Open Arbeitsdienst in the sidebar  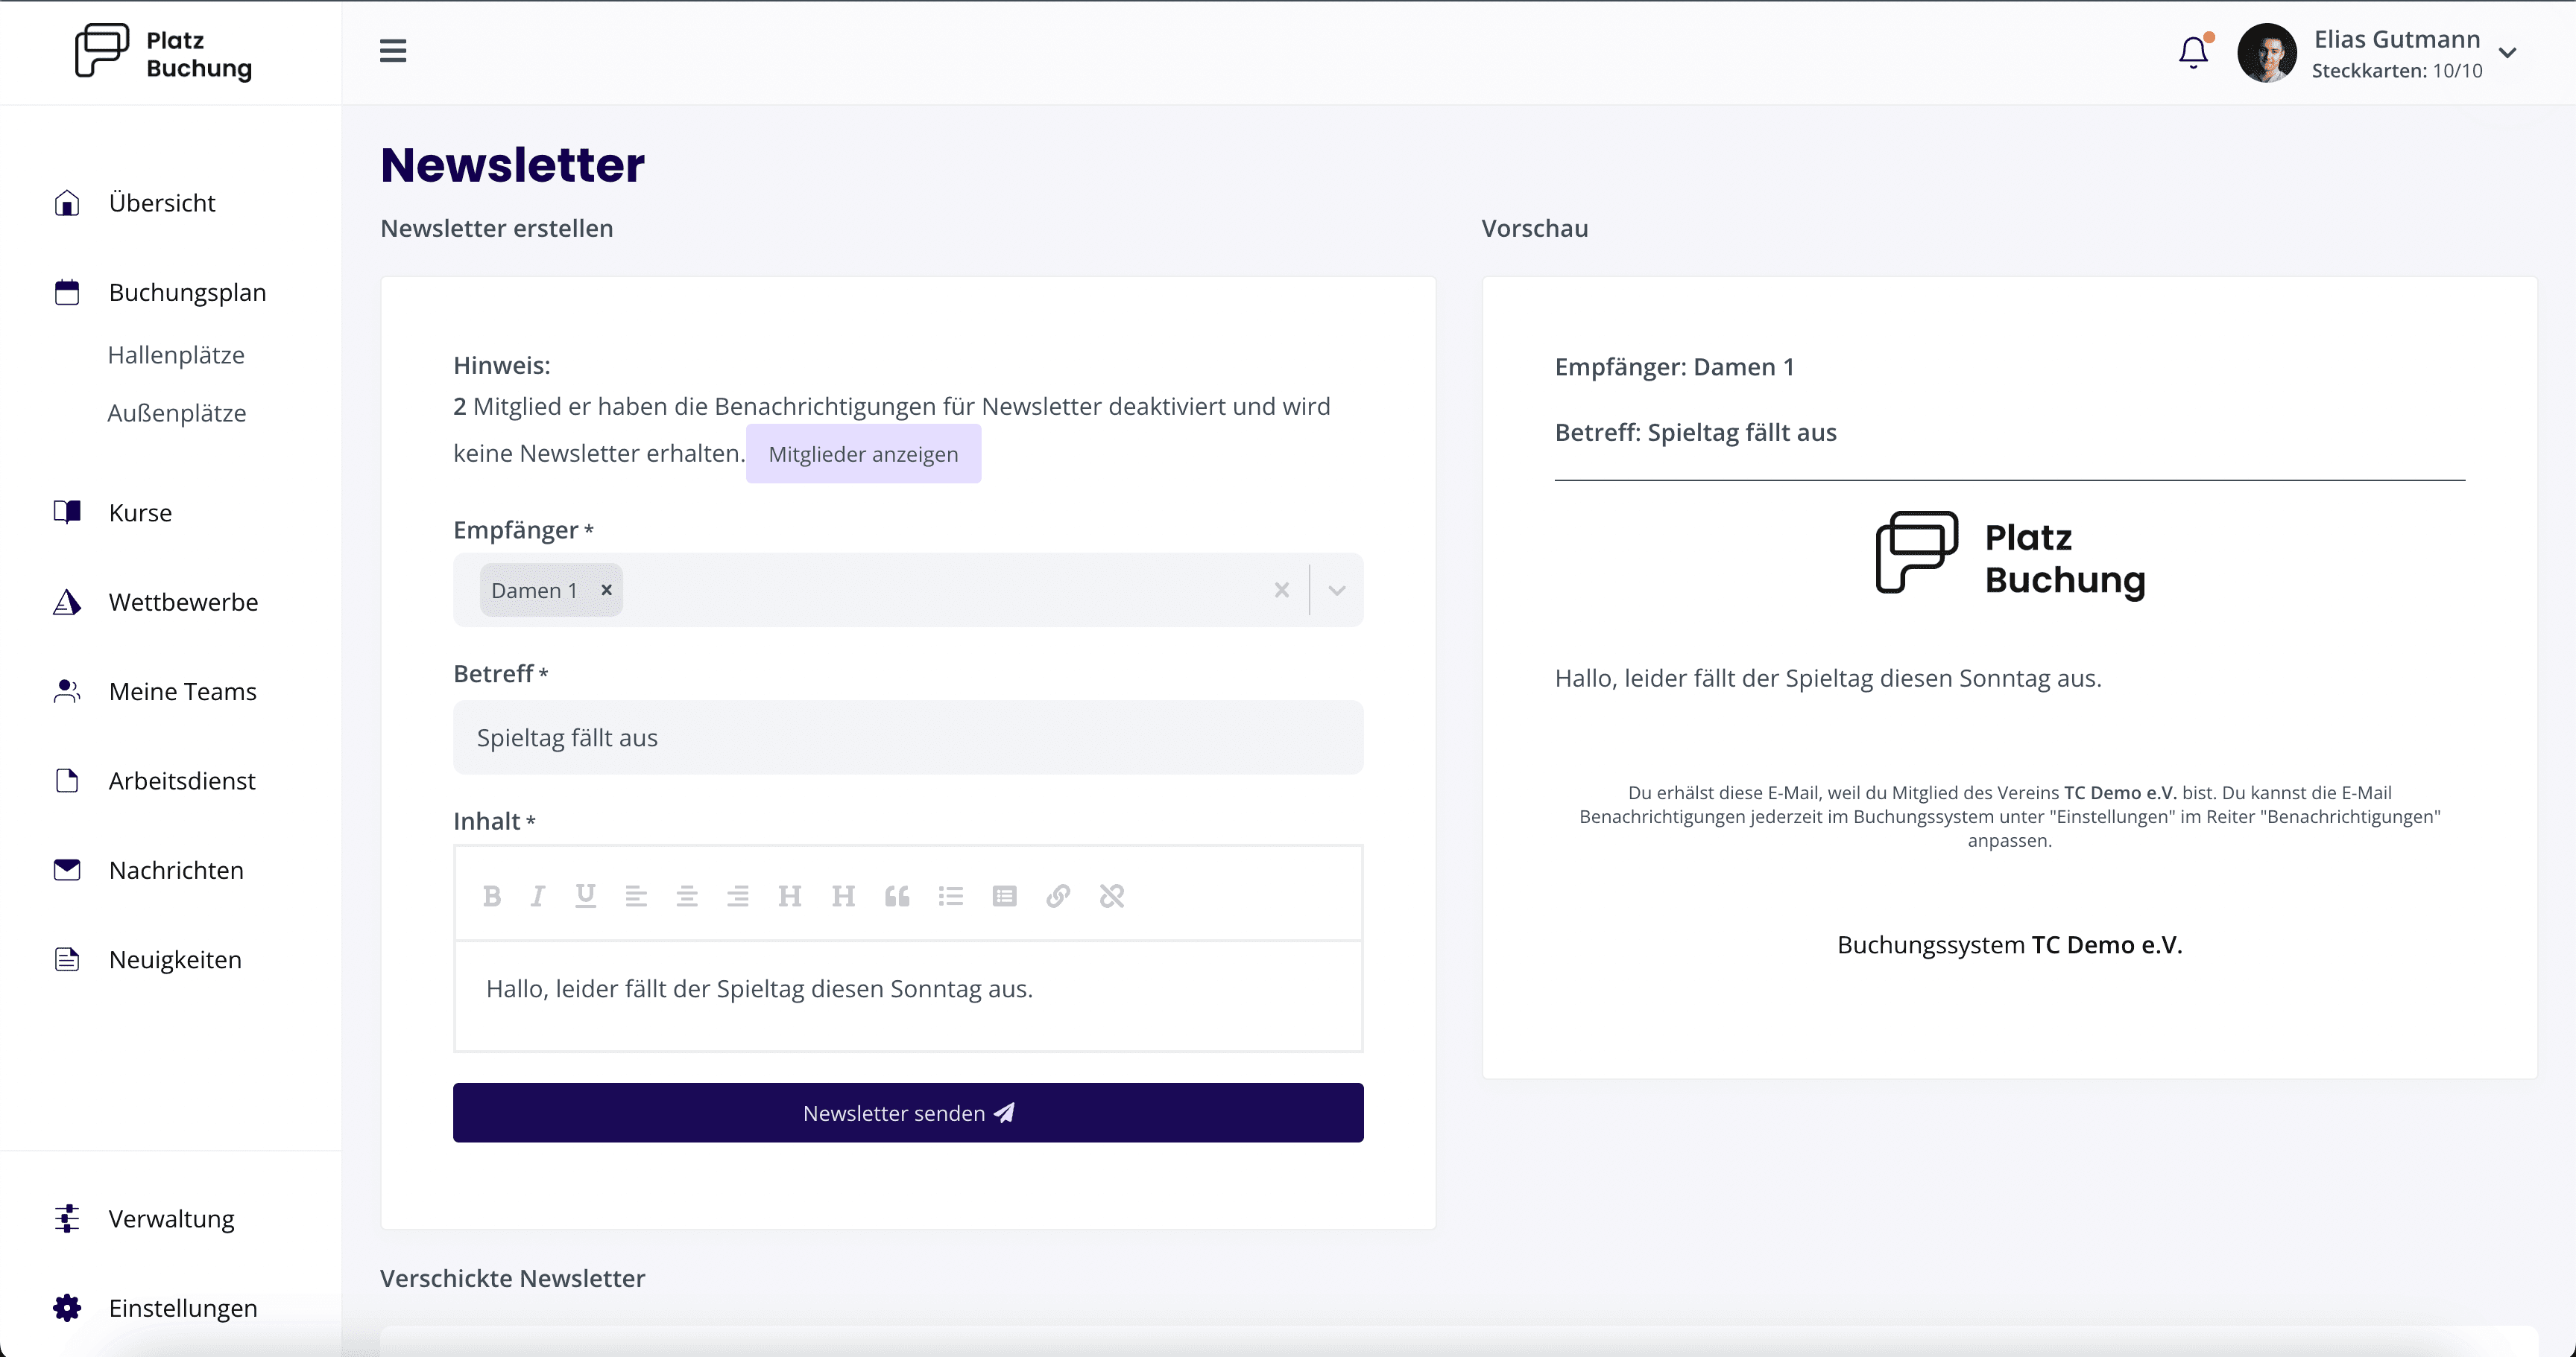click(182, 781)
